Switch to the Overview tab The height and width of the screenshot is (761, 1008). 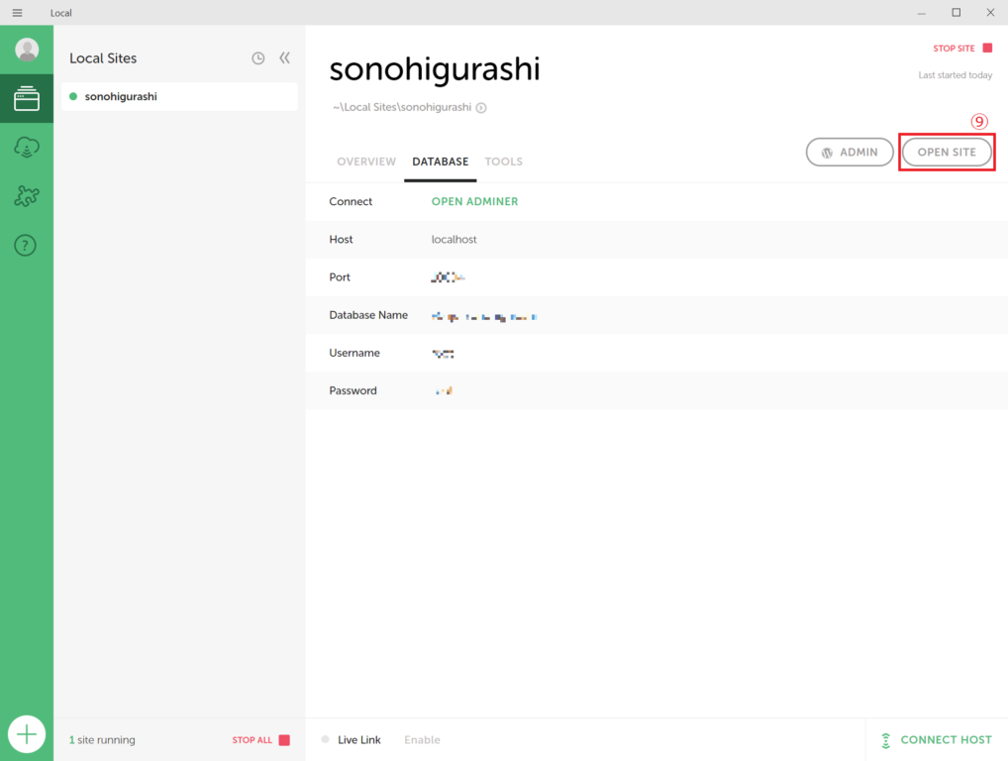pos(366,162)
